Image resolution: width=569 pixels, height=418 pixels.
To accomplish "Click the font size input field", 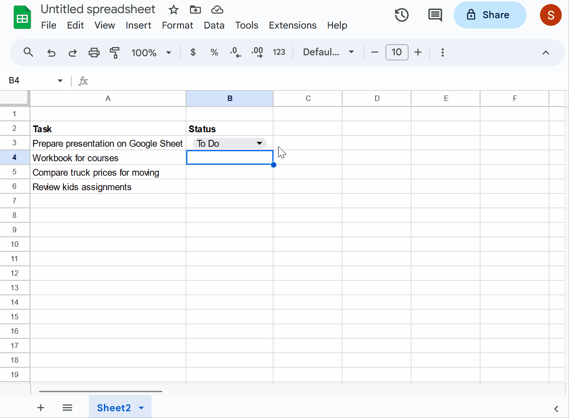I will click(x=397, y=52).
